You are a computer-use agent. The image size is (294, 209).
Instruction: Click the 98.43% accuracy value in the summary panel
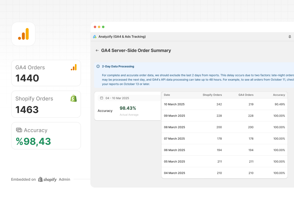pos(128,108)
